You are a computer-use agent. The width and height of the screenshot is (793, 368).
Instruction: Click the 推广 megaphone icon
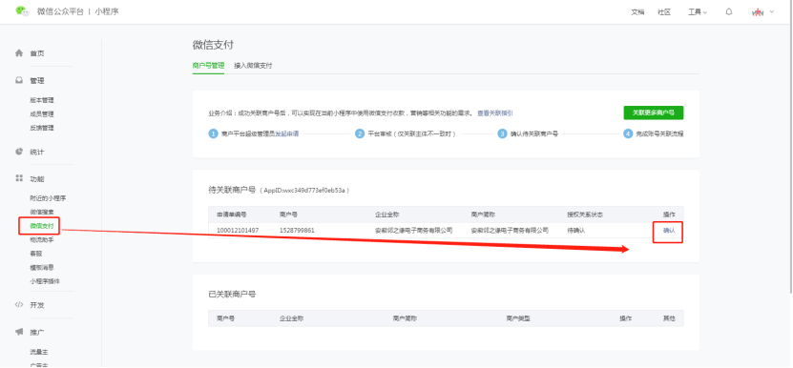[19, 332]
